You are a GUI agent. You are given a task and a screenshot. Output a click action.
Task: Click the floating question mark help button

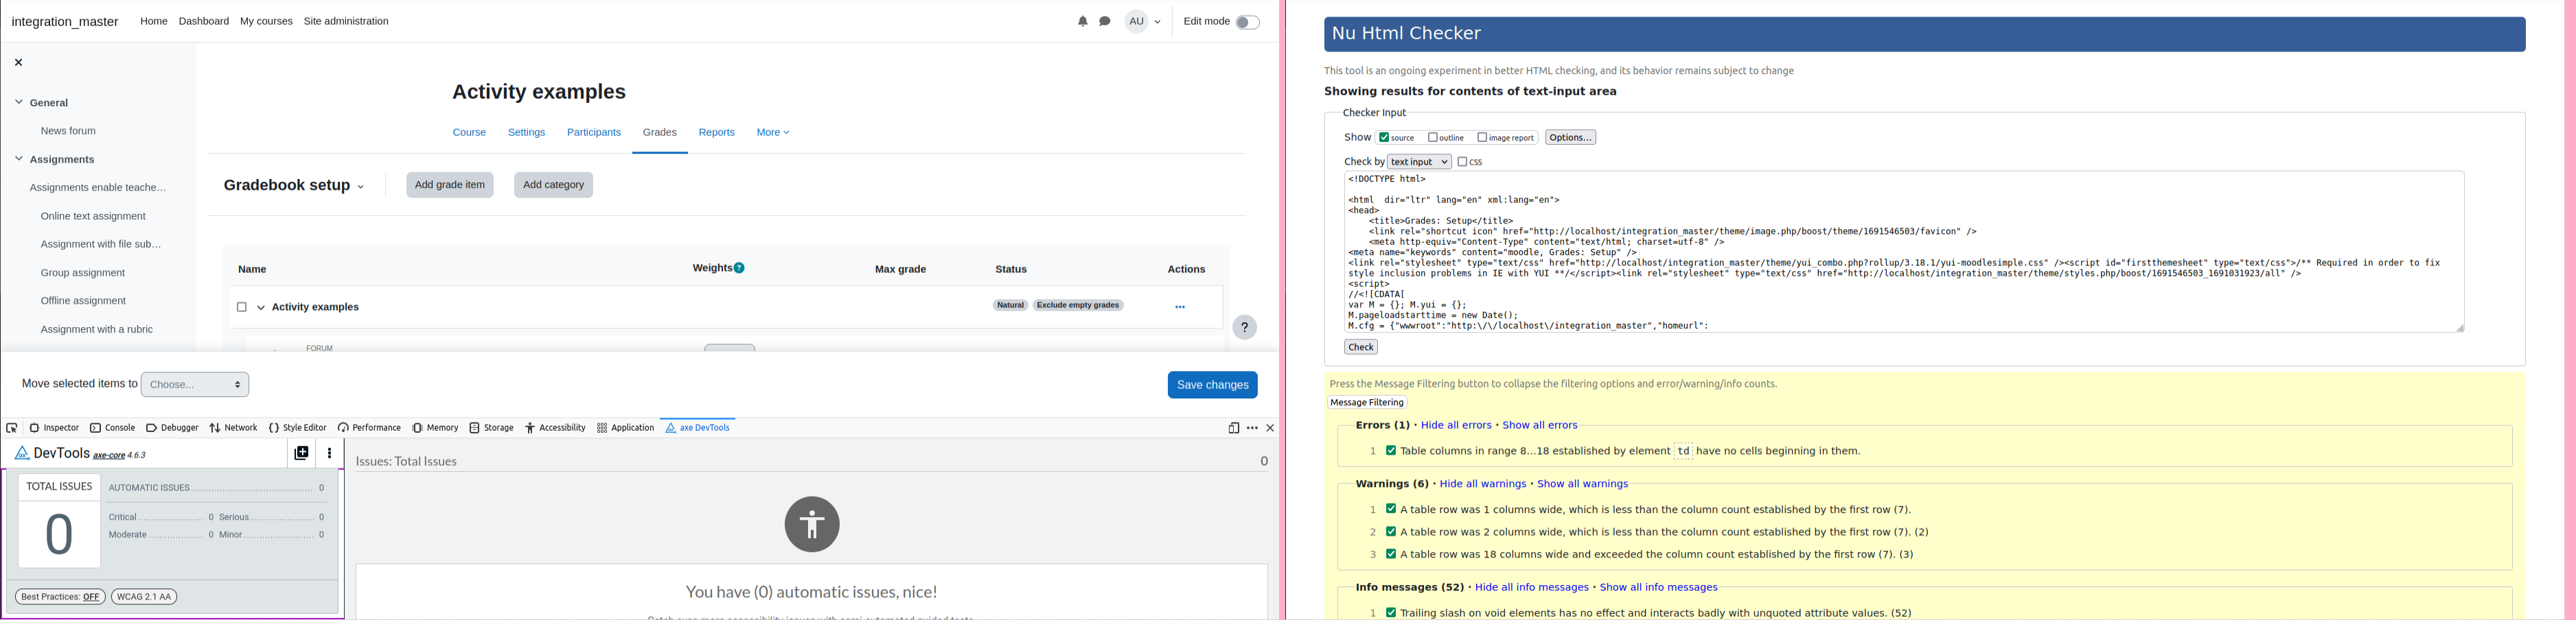1244,327
